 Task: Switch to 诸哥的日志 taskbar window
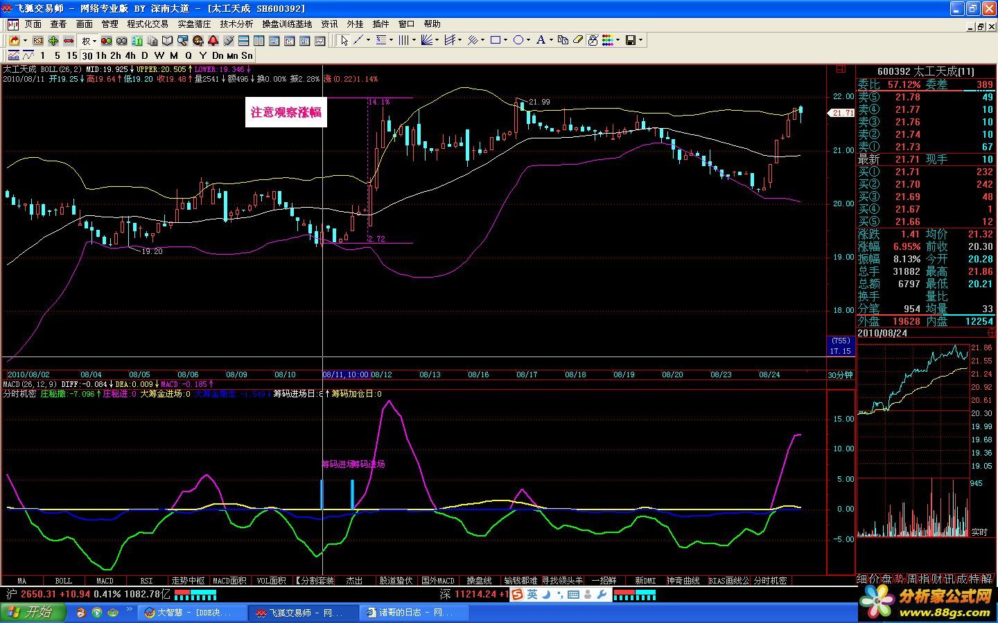tap(414, 613)
